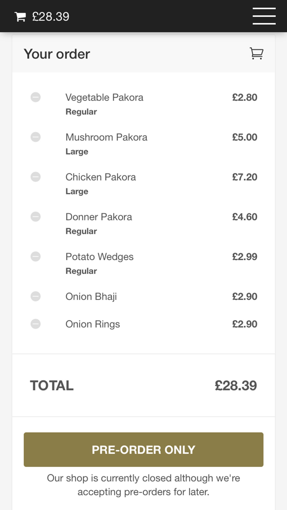Viewport: 287px width, 510px height.
Task: Select the TOTAL £28.39 amount
Action: click(x=236, y=386)
